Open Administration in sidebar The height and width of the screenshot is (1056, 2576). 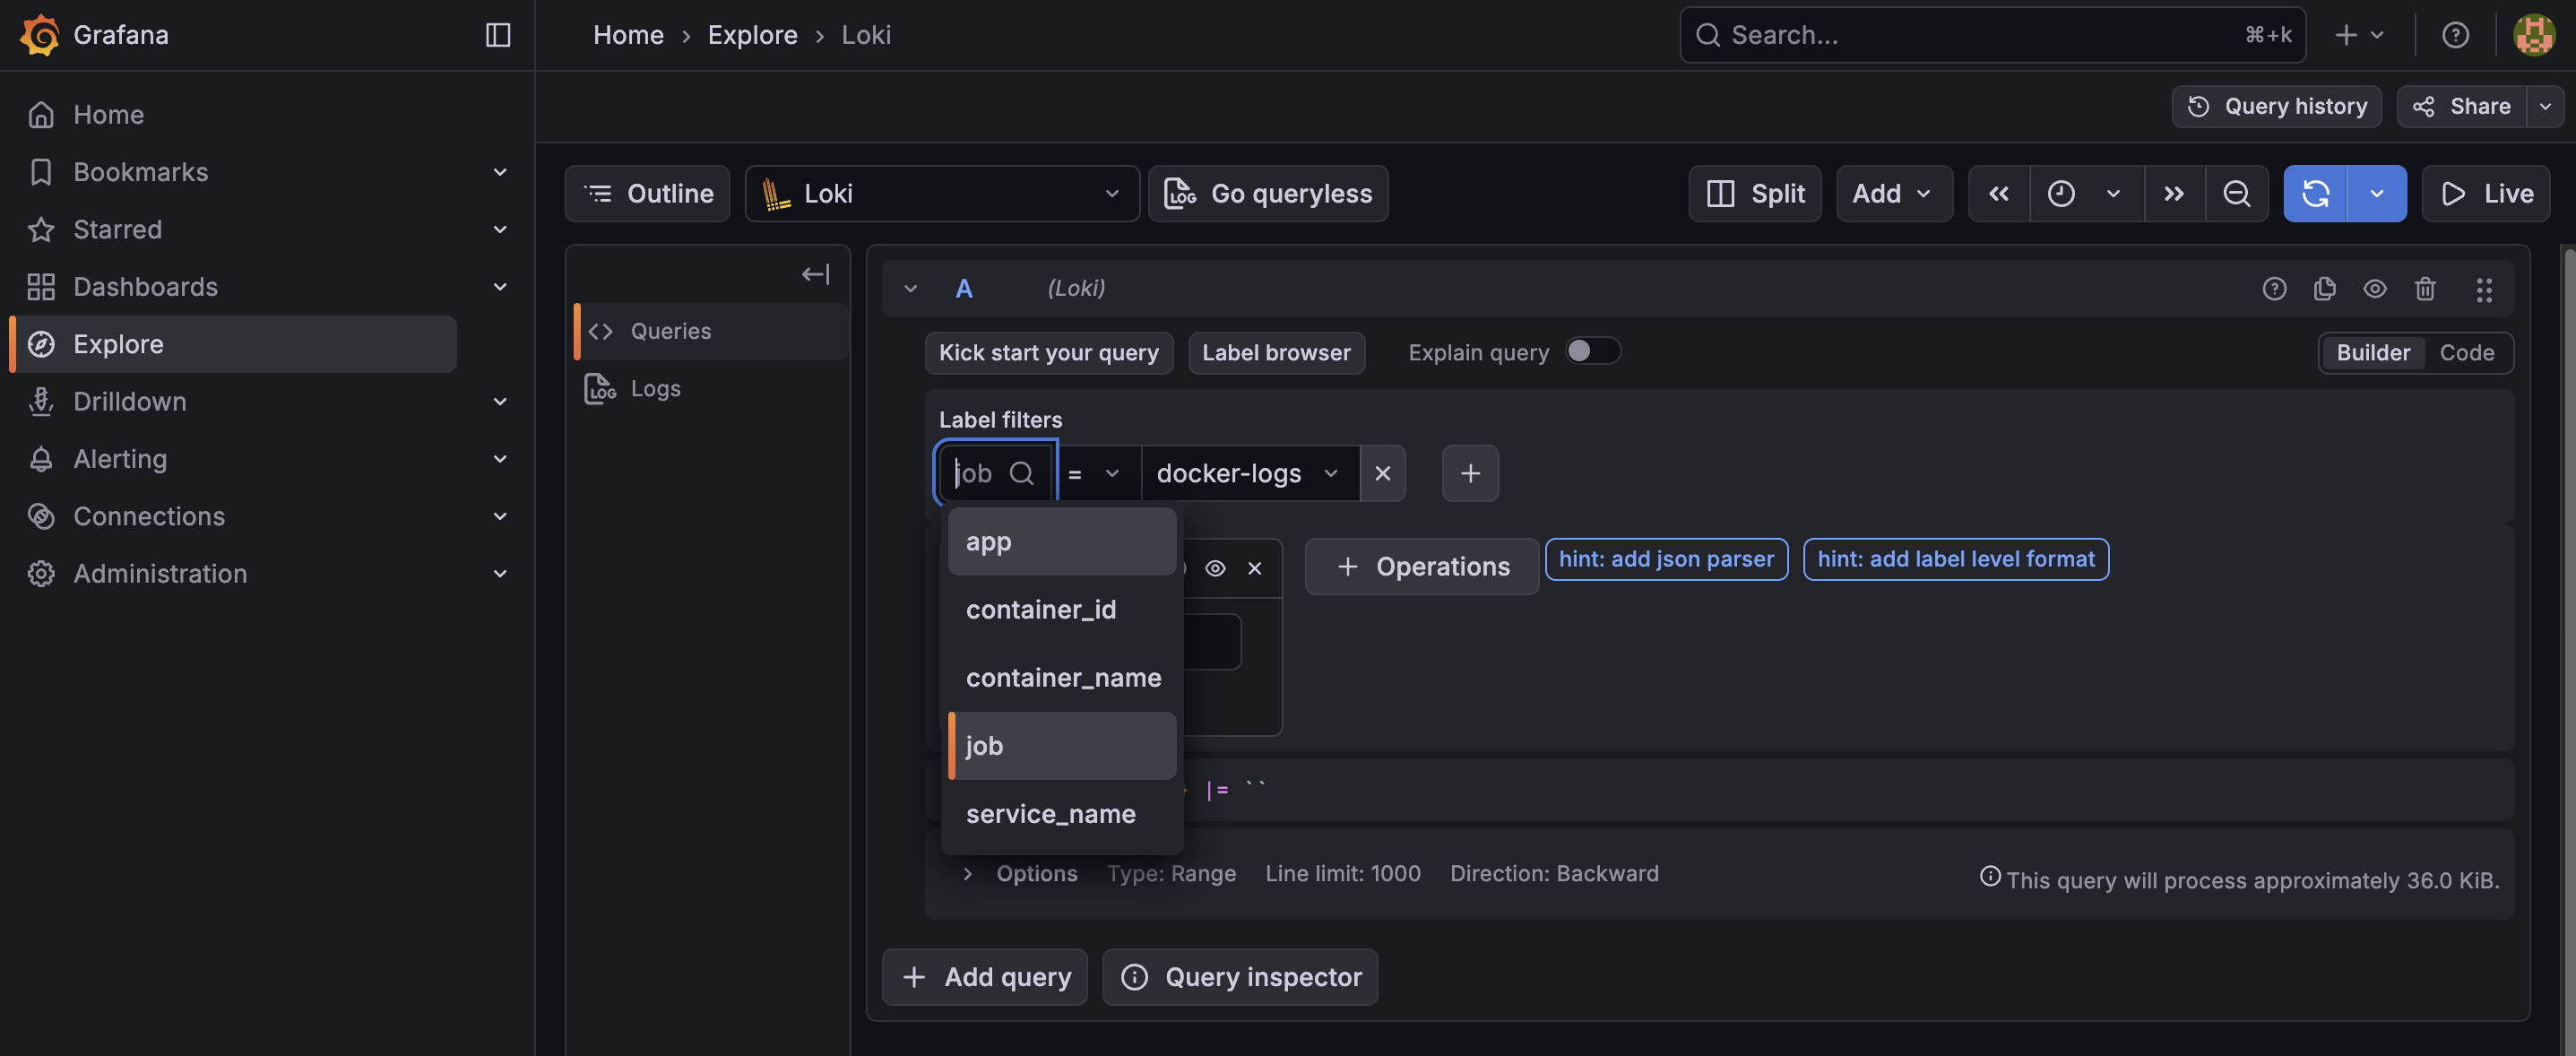(160, 574)
